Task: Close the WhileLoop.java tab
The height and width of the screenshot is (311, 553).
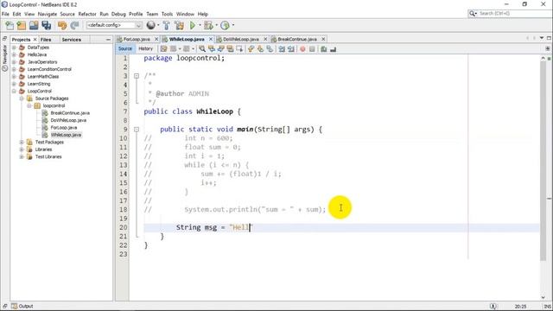Action: pos(211,39)
